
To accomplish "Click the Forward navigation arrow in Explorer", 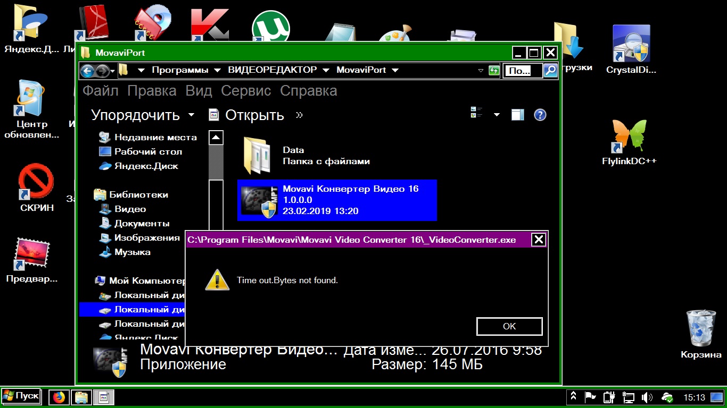I will [x=103, y=70].
